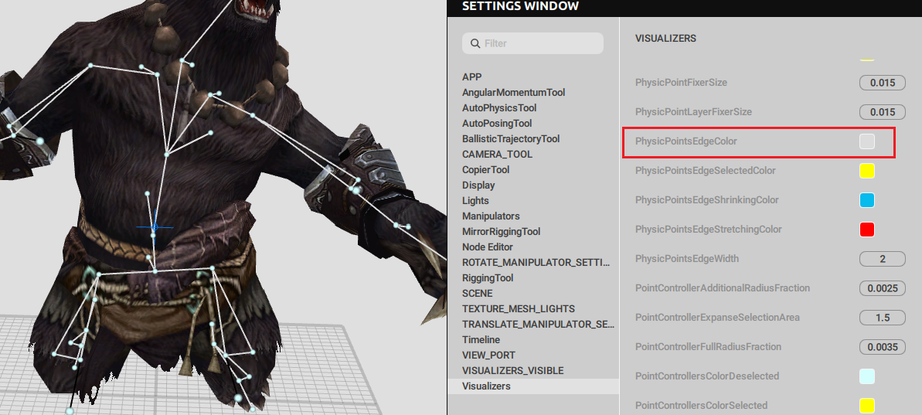Open PhysicPointsEdgeStretchingColor red swatch
This screenshot has width=922, height=415.
866,230
